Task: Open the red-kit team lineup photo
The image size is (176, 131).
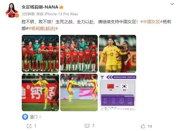Action: click(x=40, y=54)
